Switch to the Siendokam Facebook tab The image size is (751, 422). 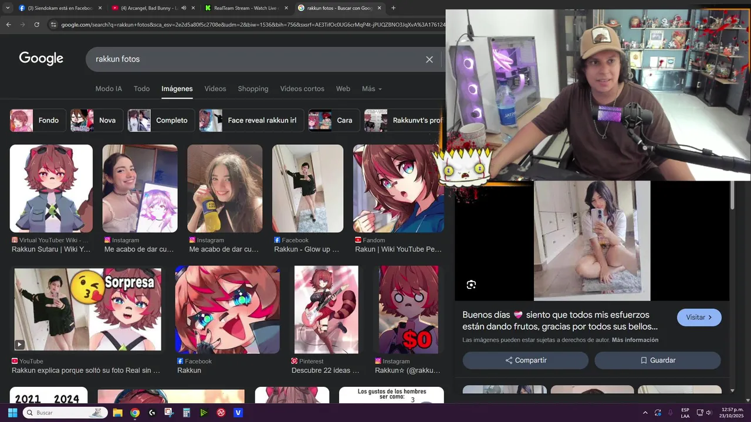pyautogui.click(x=59, y=8)
